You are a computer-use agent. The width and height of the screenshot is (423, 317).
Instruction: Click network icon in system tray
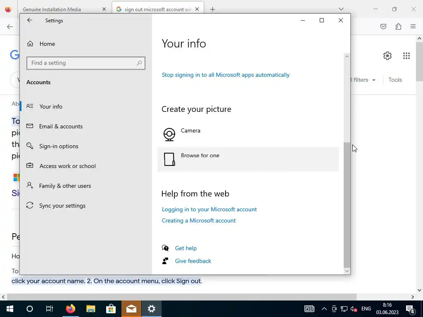344,309
